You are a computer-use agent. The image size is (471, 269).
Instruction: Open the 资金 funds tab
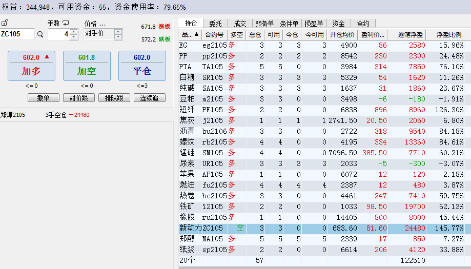339,24
